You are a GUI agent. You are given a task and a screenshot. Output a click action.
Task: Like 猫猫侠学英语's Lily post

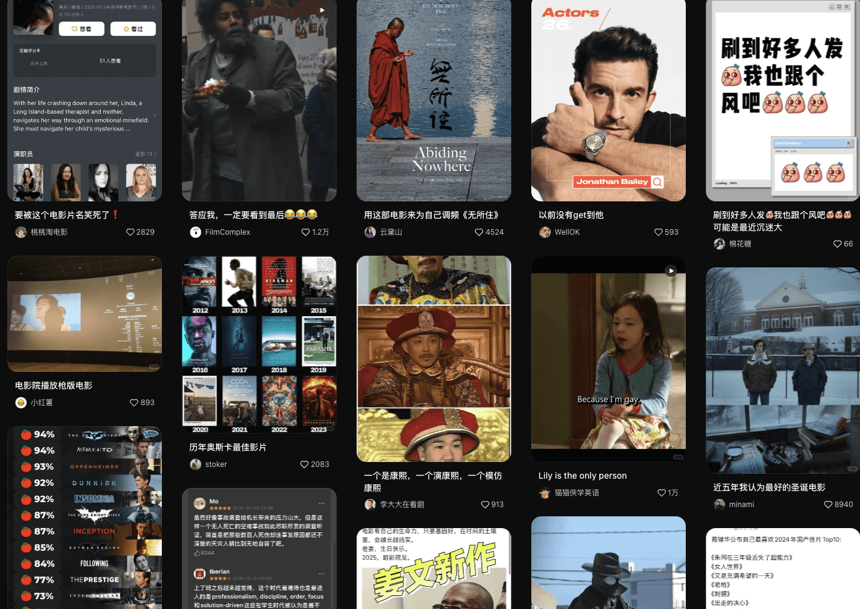662,493
